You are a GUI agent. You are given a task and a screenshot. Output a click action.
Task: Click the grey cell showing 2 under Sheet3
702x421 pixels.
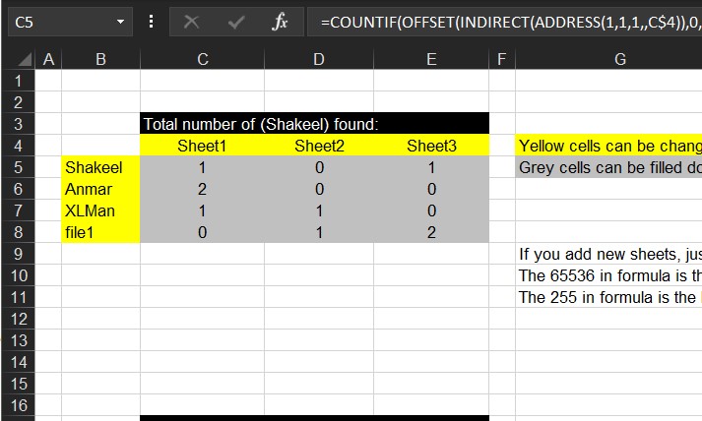431,232
